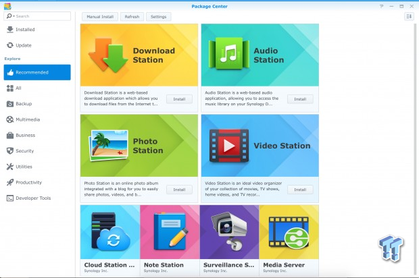Viewport: 419px width, 278px height.
Task: Click the Business briefcase icon
Action: pos(10,135)
